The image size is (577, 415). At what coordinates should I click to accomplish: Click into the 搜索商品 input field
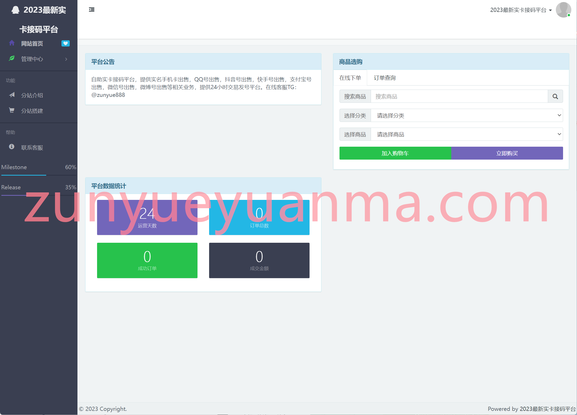459,96
